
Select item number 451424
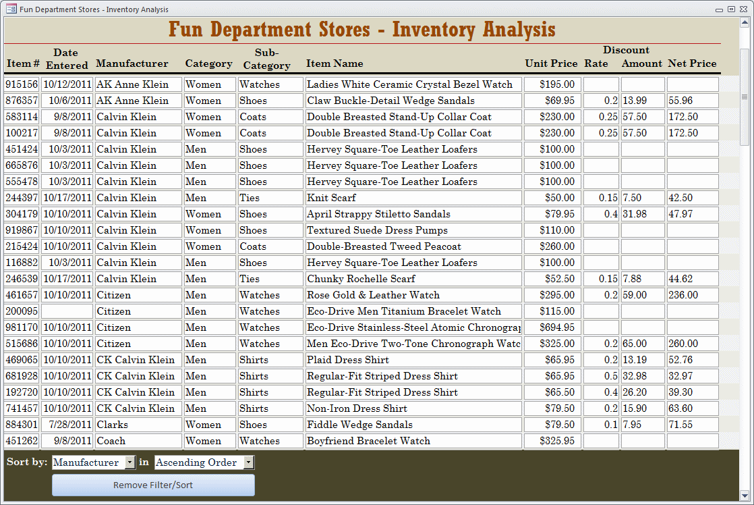point(22,149)
